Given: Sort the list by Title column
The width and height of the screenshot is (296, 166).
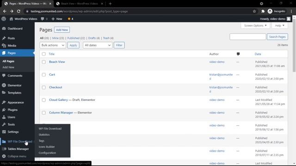Looking at the screenshot, I should (51, 54).
